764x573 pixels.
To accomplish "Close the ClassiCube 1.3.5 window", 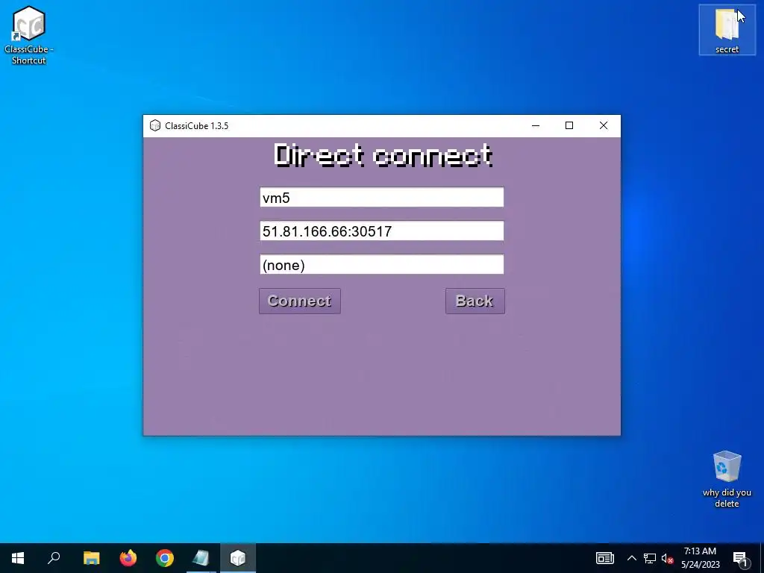I will tap(603, 125).
